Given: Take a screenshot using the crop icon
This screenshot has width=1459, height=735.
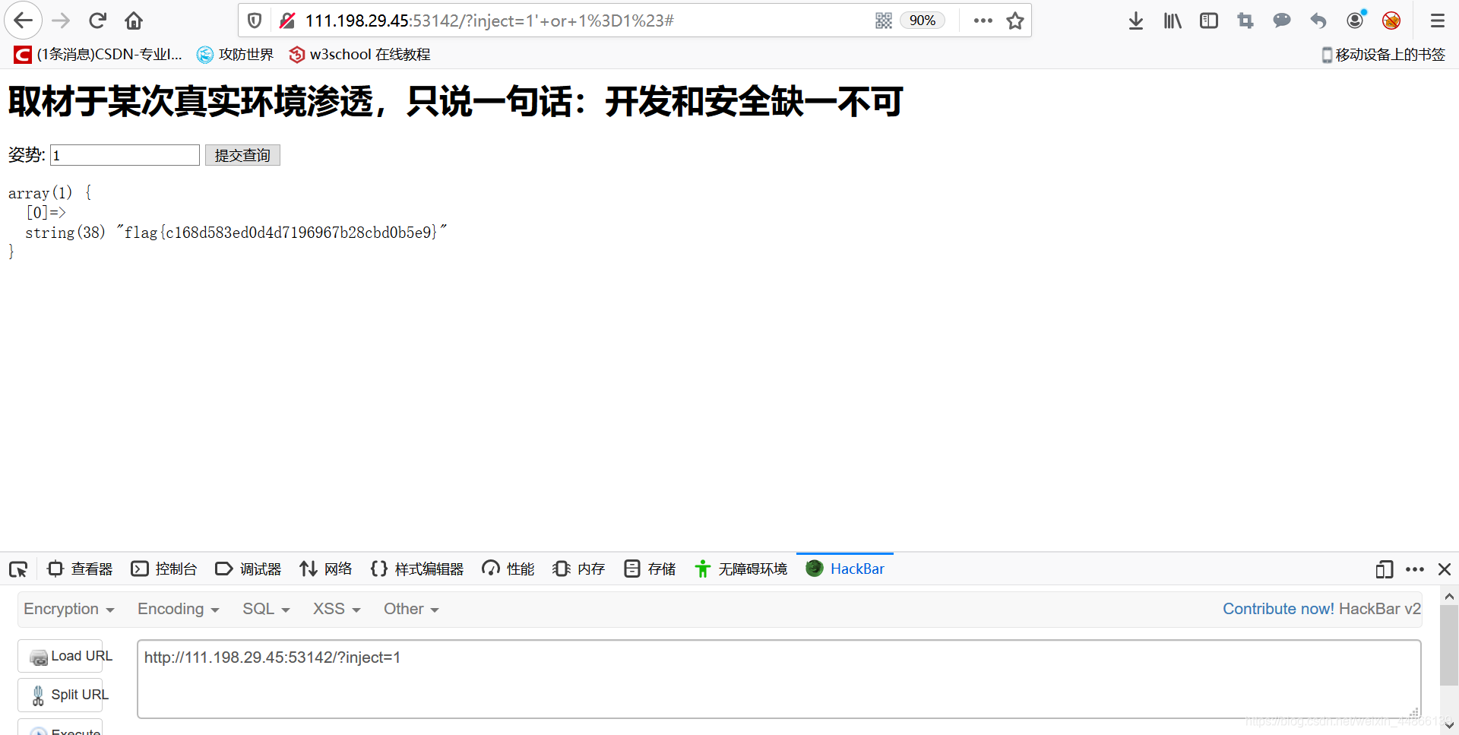Looking at the screenshot, I should pos(1245,21).
